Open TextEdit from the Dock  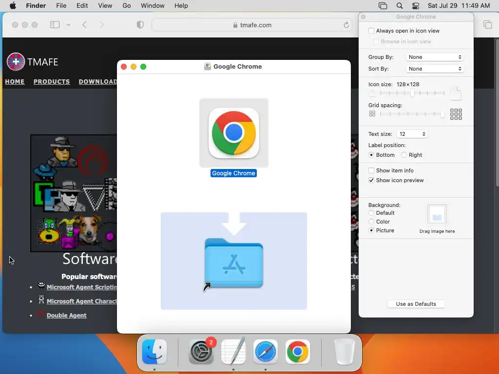(233, 352)
